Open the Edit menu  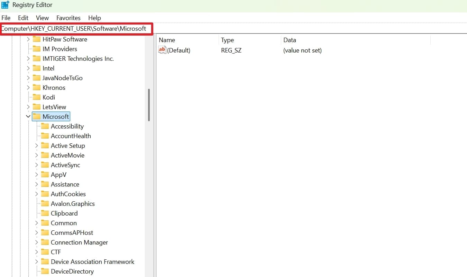coord(23,18)
